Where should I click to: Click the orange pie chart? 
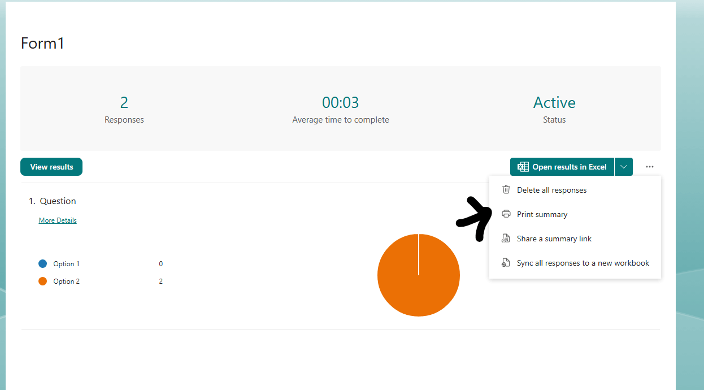pos(419,275)
